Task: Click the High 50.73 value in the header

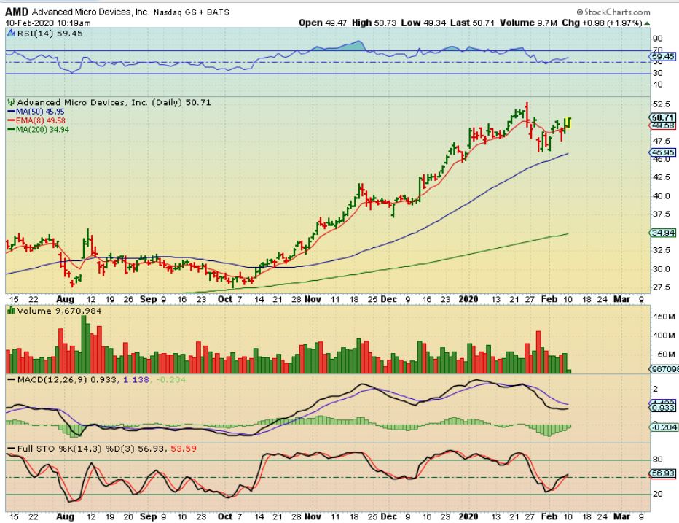Action: (374, 23)
